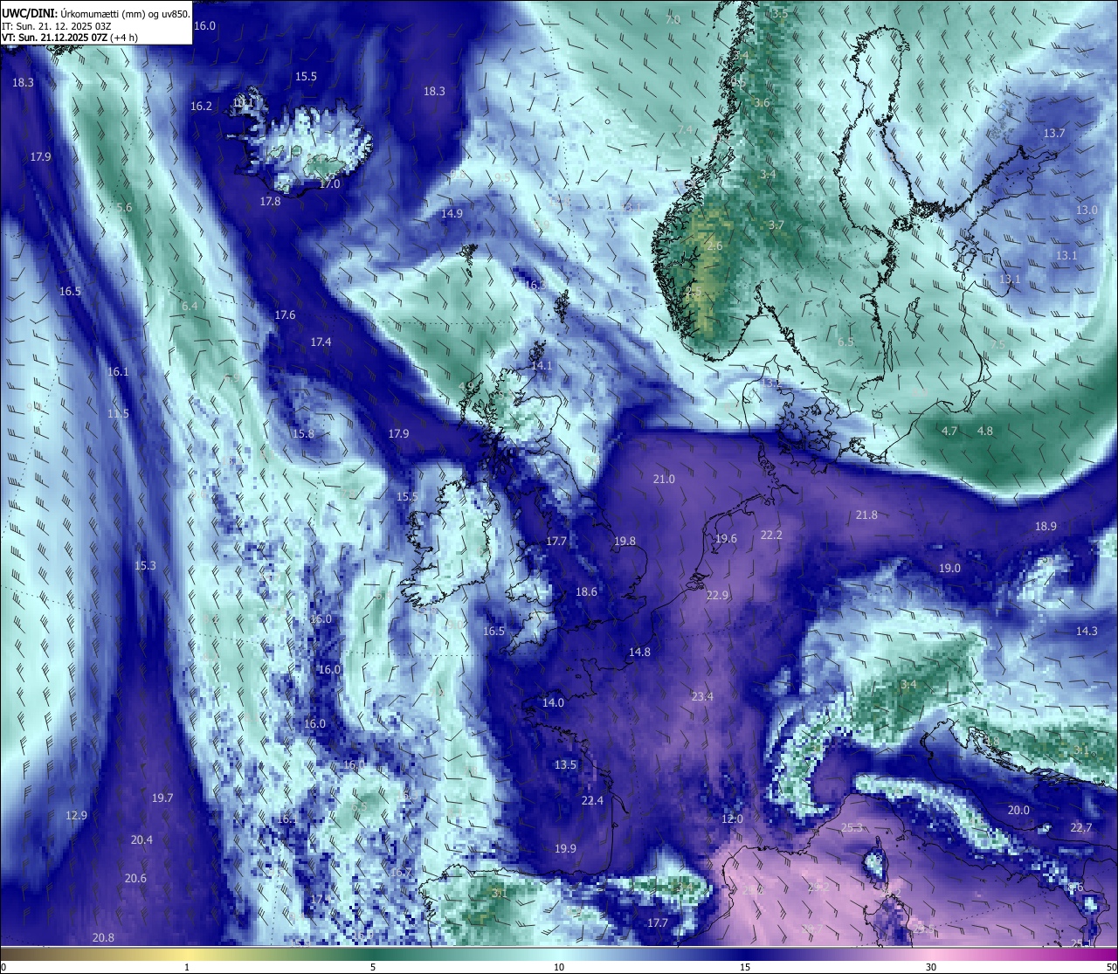The image size is (1118, 974).
Task: Click the 22.4 value on the French west coast
Action: 592,800
